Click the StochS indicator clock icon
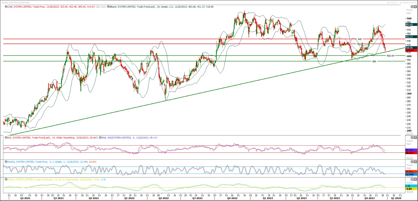This screenshot has height=201, width=418. pyautogui.click(x=6, y=162)
